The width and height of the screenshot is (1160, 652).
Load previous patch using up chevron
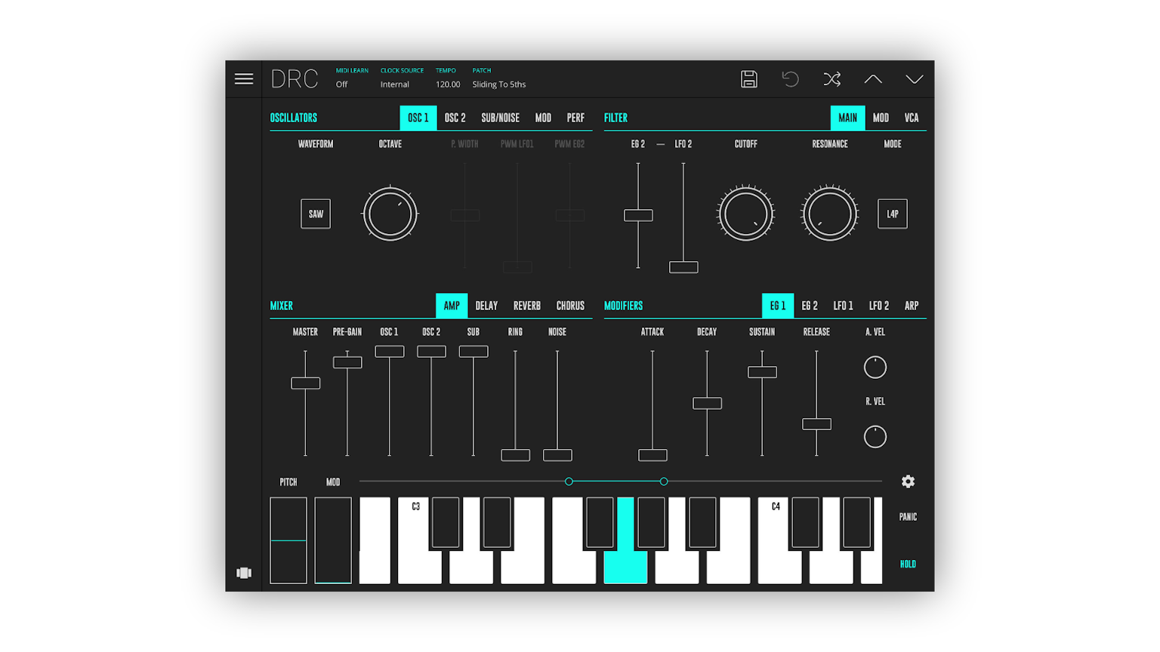[x=873, y=78]
